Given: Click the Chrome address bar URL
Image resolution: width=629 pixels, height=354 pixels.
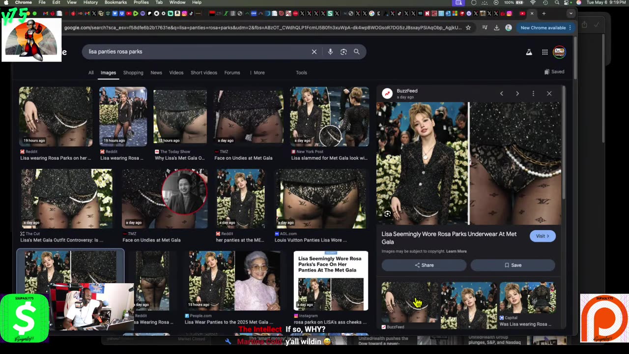Looking at the screenshot, I should click(x=263, y=28).
